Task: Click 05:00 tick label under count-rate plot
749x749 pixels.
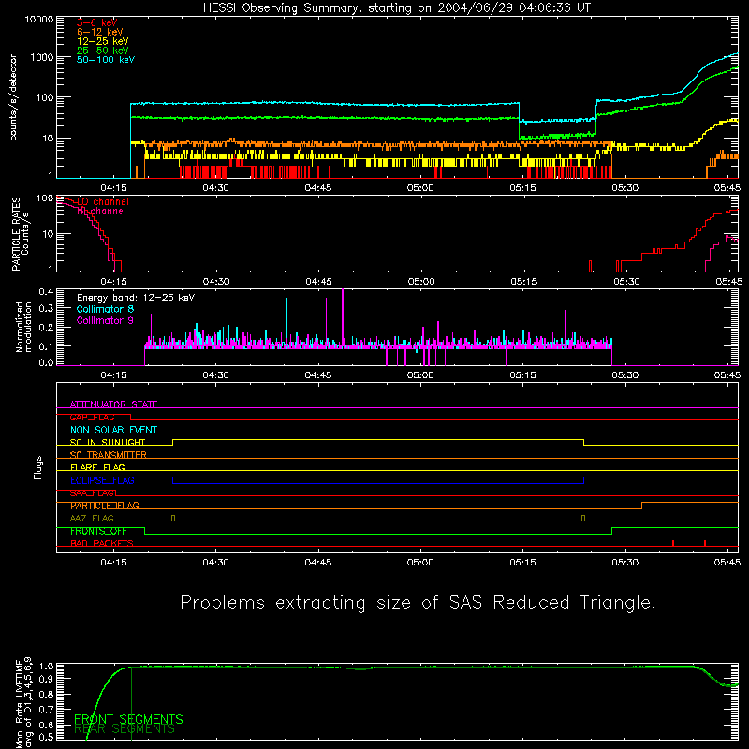Action: click(420, 188)
